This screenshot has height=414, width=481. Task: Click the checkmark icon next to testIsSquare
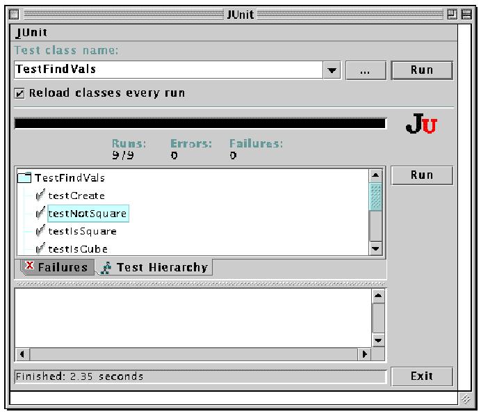click(40, 230)
